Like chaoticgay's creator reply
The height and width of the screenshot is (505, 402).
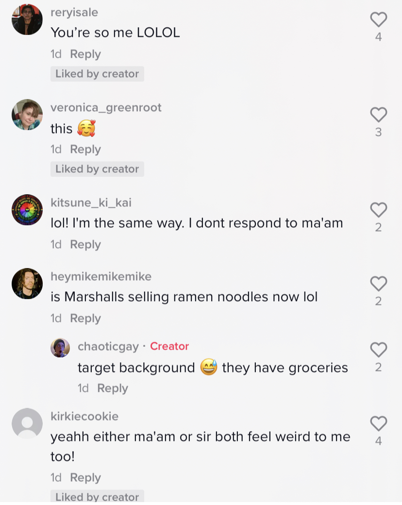pyautogui.click(x=378, y=350)
